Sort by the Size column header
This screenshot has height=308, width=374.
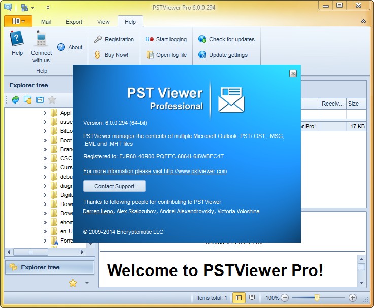pos(356,104)
